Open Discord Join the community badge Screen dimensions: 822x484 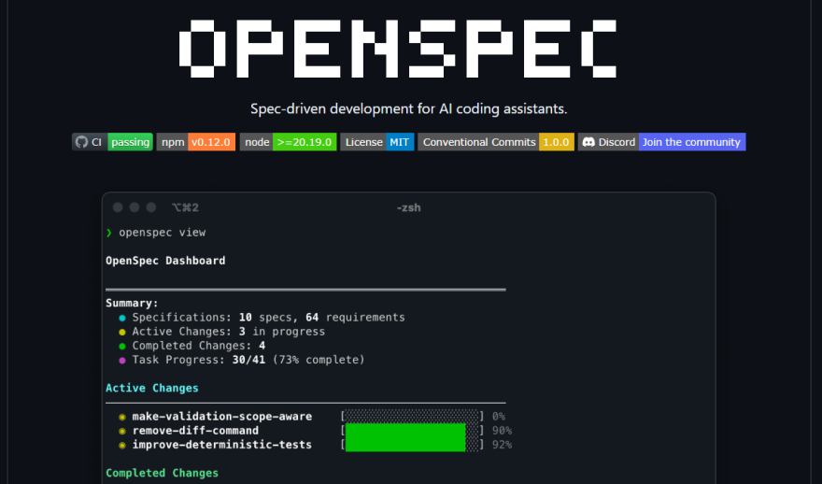click(661, 142)
